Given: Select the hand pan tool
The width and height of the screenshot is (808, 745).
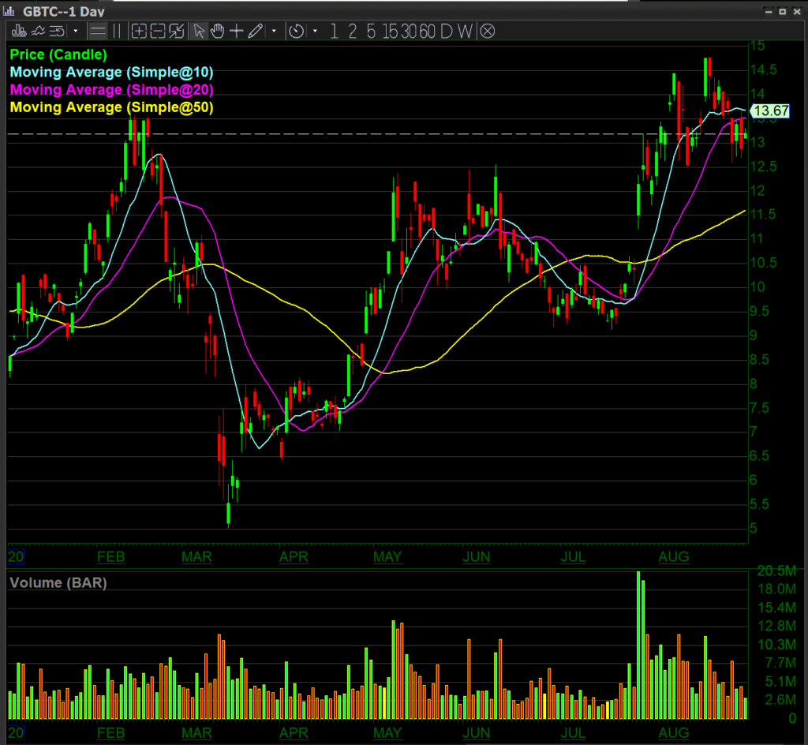Looking at the screenshot, I should click(217, 32).
